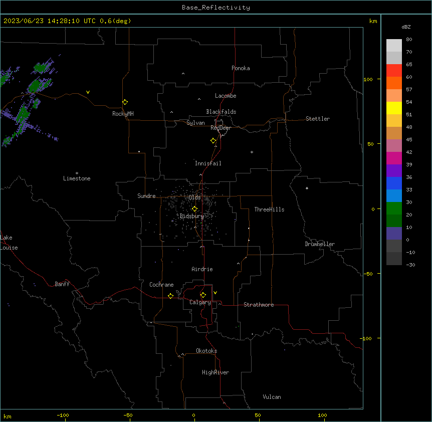Select the light gray 80-70 dBZ swatch

point(394,45)
